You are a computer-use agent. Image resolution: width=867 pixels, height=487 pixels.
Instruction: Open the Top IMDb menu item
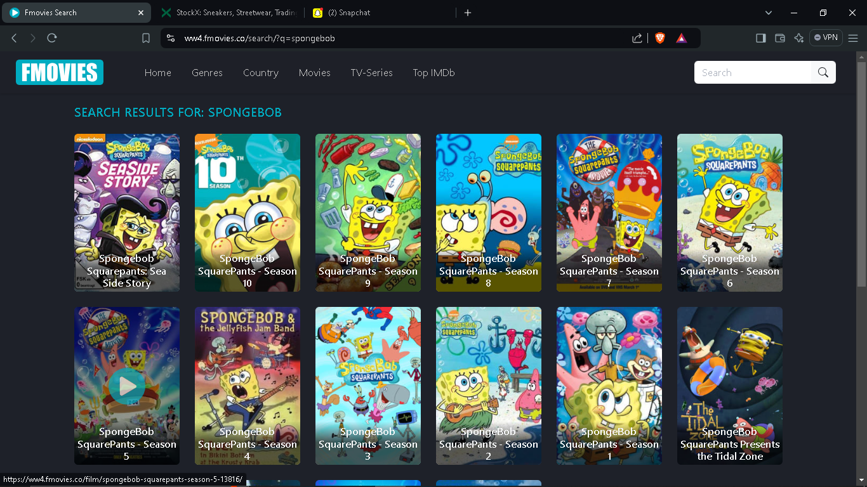click(x=433, y=73)
